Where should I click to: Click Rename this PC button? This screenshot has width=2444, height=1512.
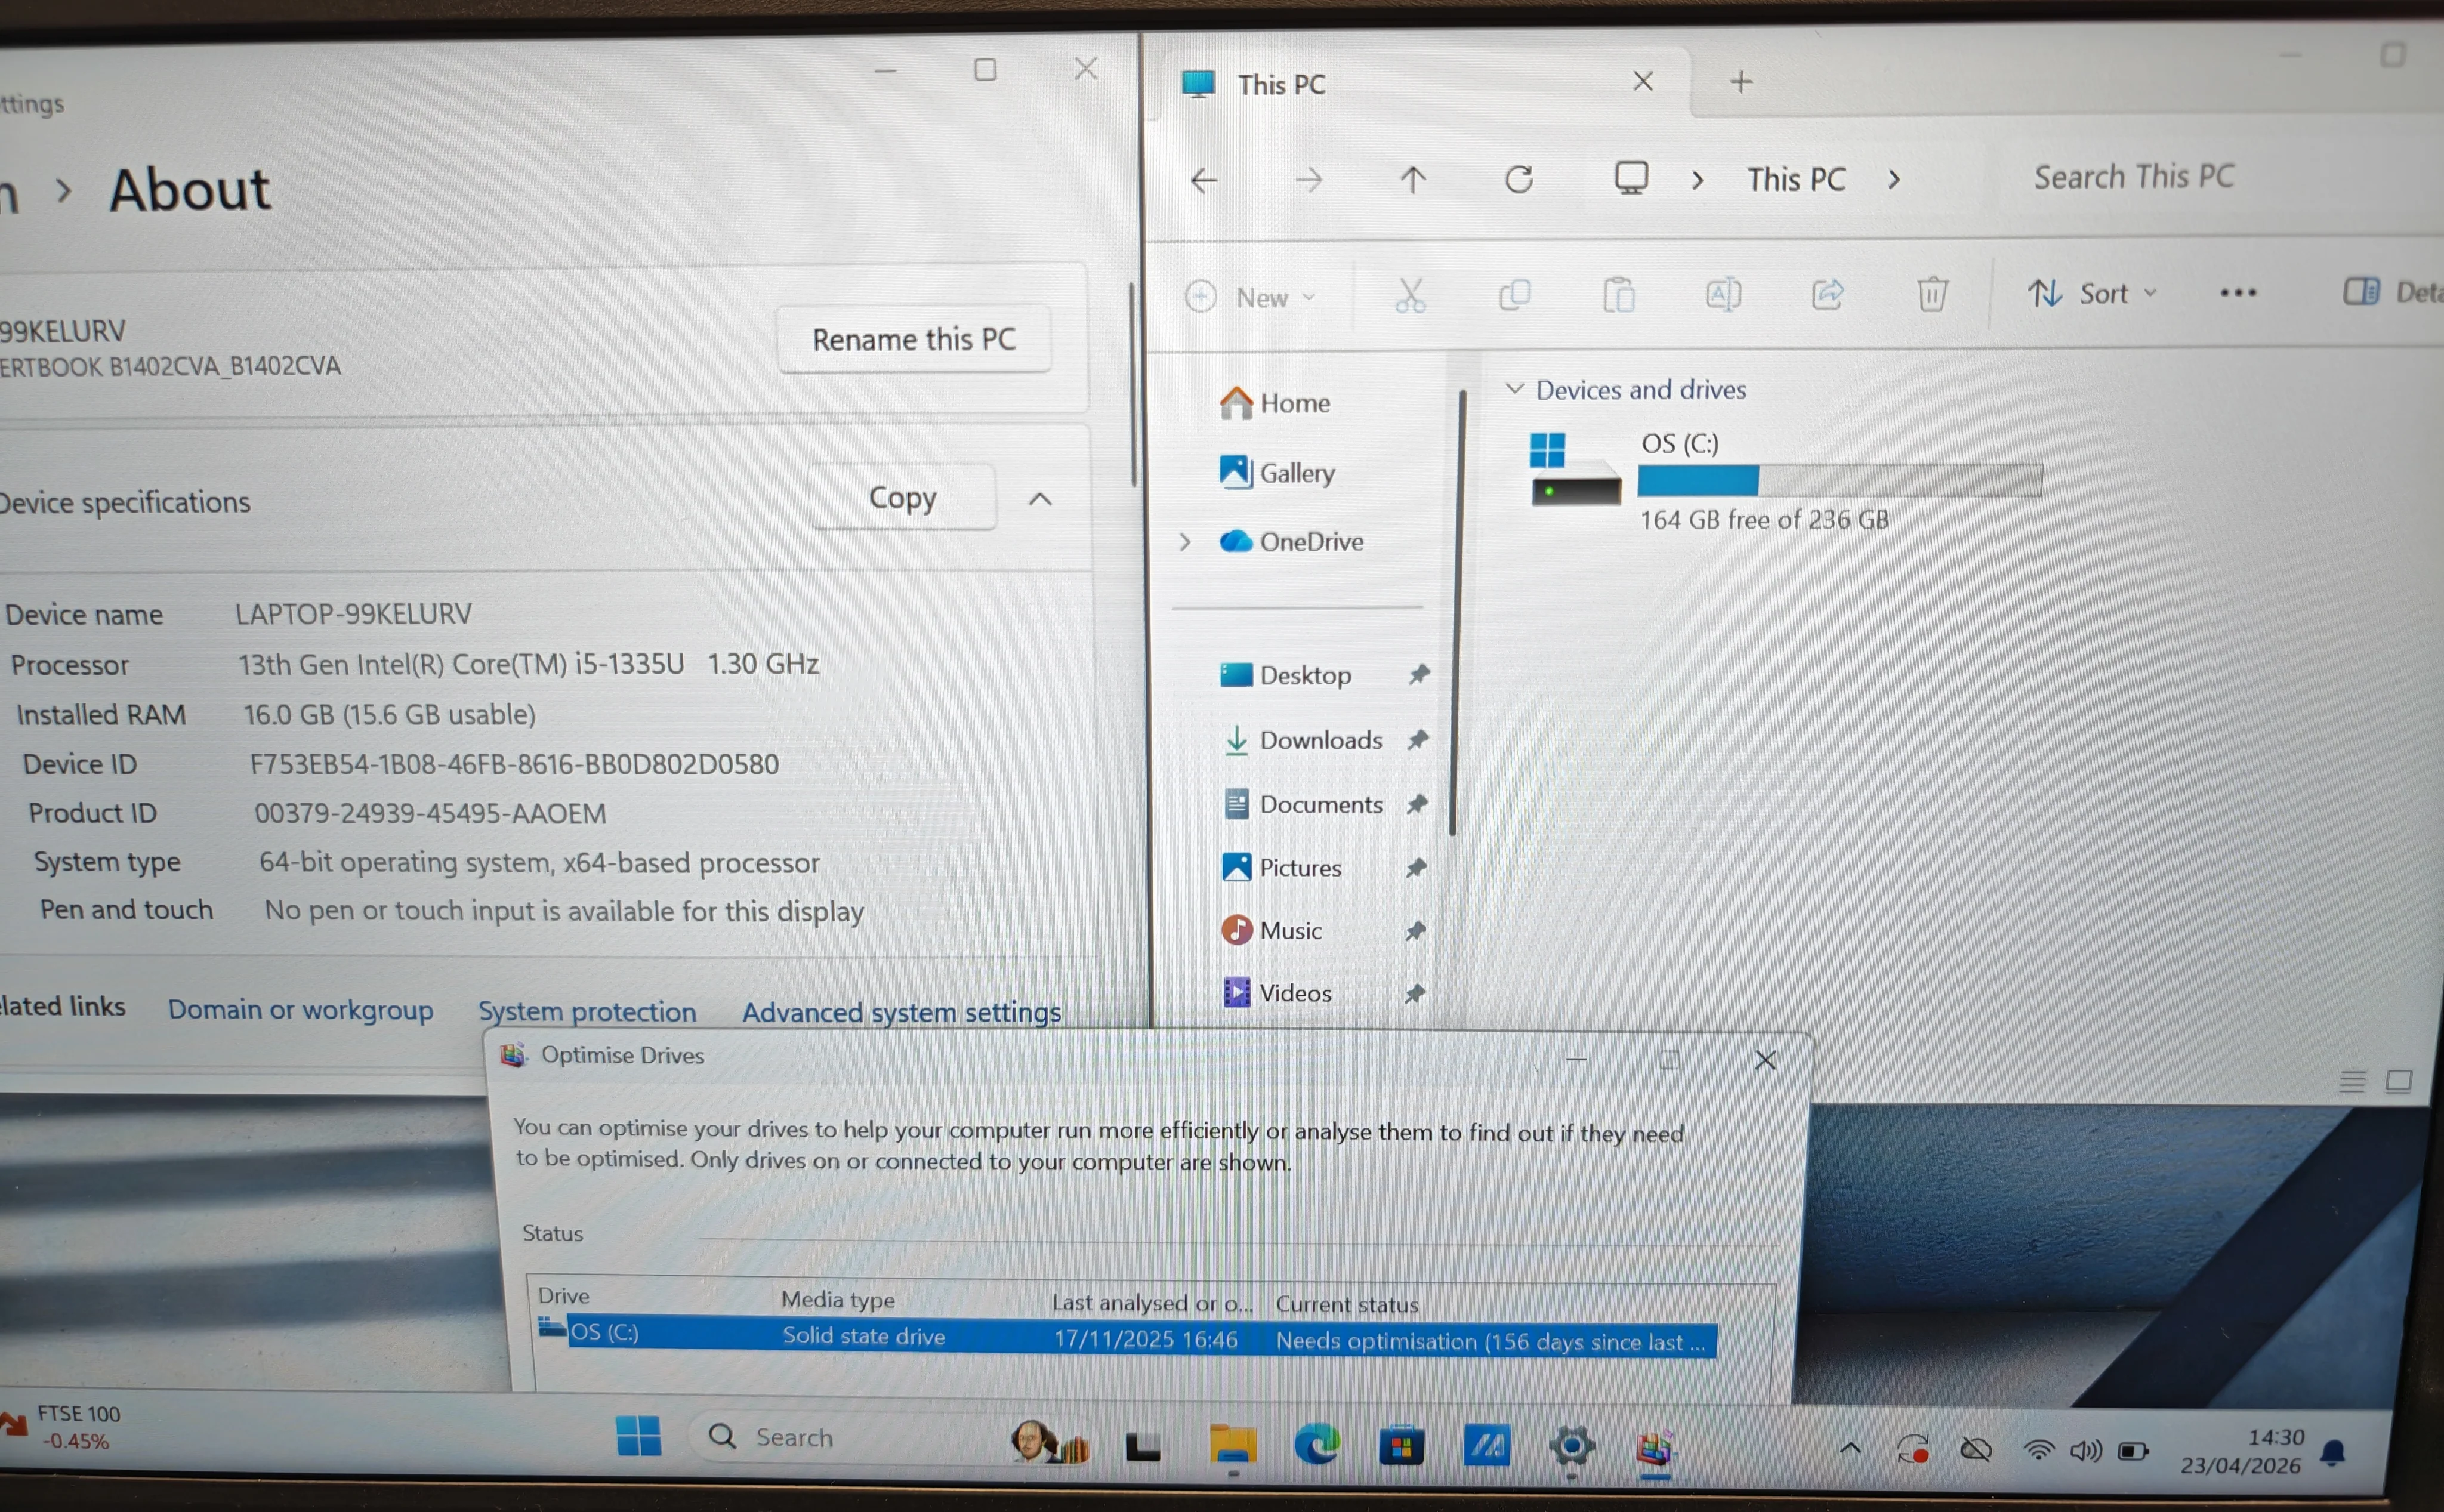[913, 340]
